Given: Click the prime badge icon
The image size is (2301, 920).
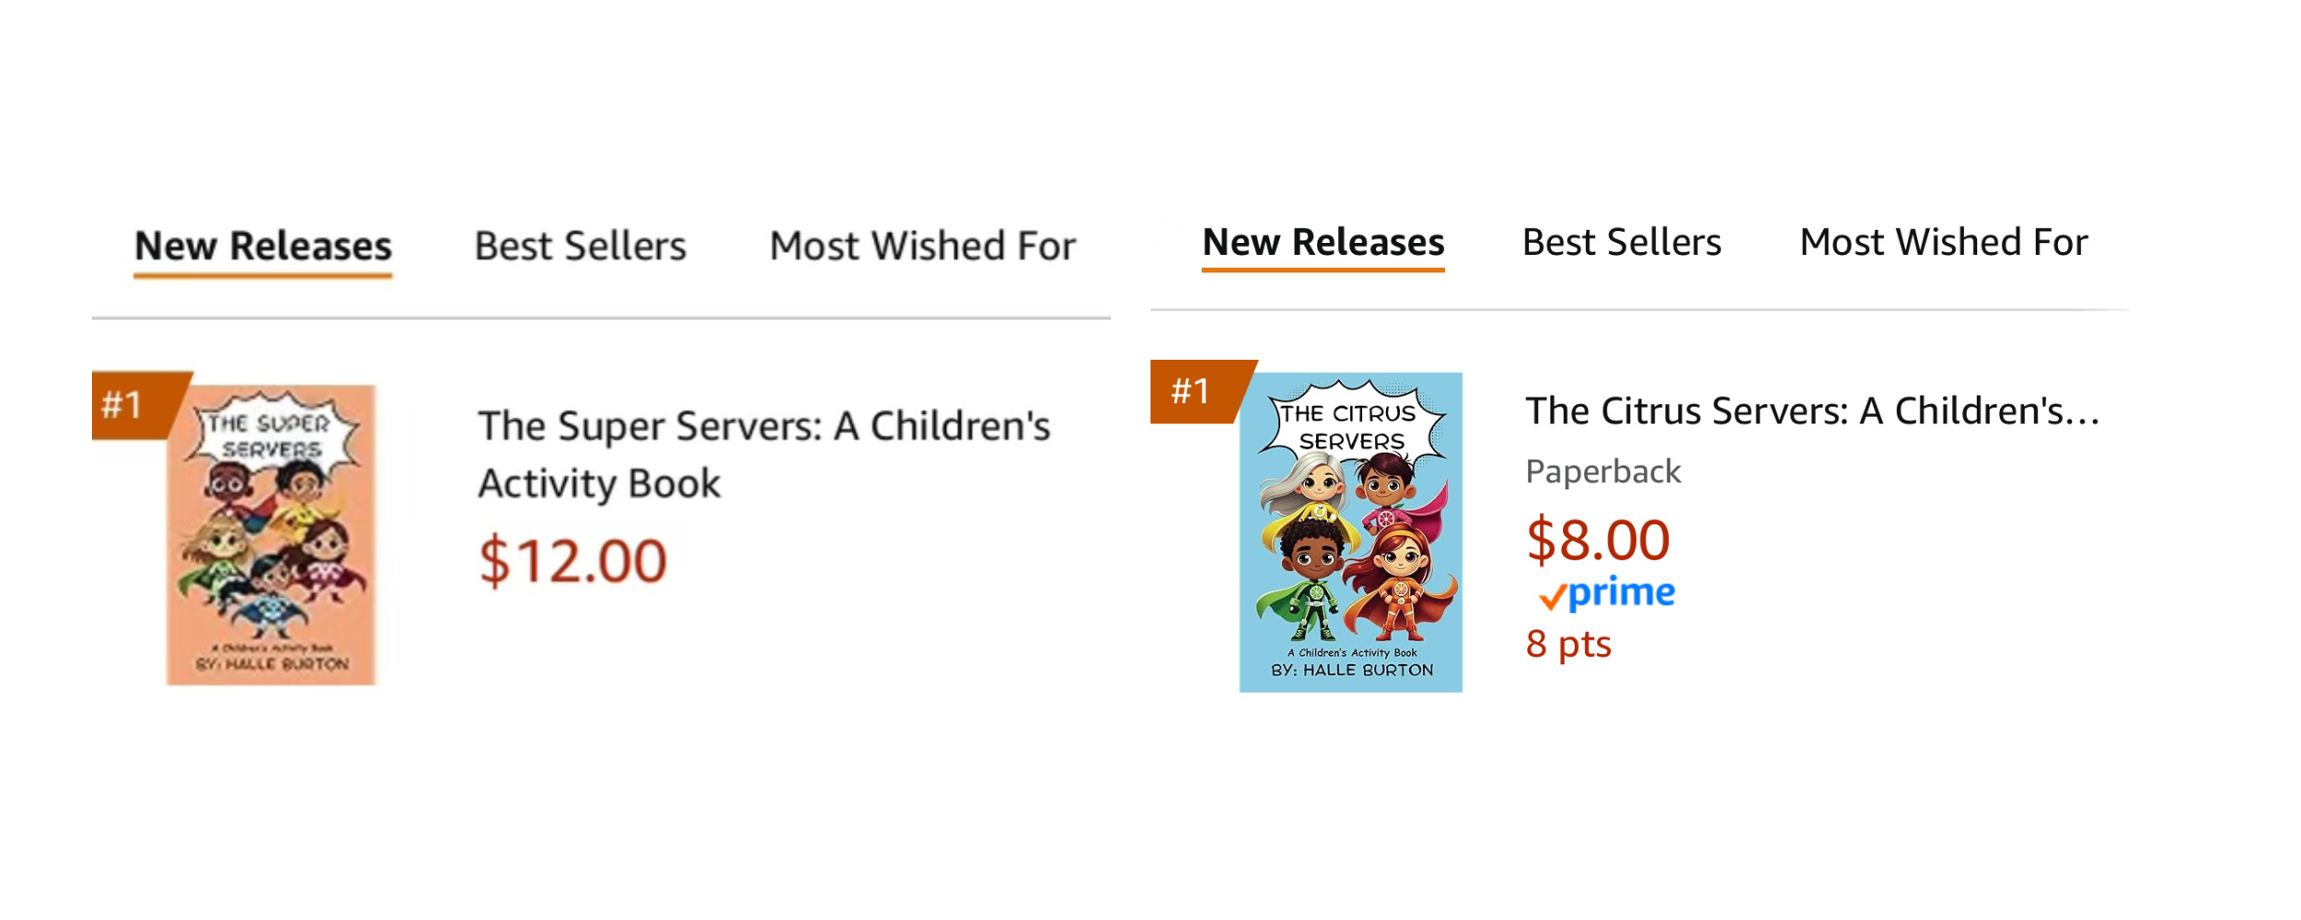Looking at the screenshot, I should tap(1607, 593).
